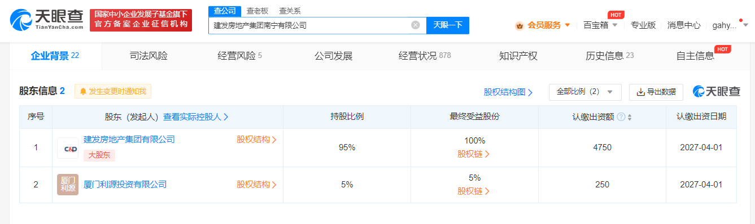This screenshot has width=755, height=224.
Task: Click the 天眼一下 search button
Action: (x=448, y=25)
